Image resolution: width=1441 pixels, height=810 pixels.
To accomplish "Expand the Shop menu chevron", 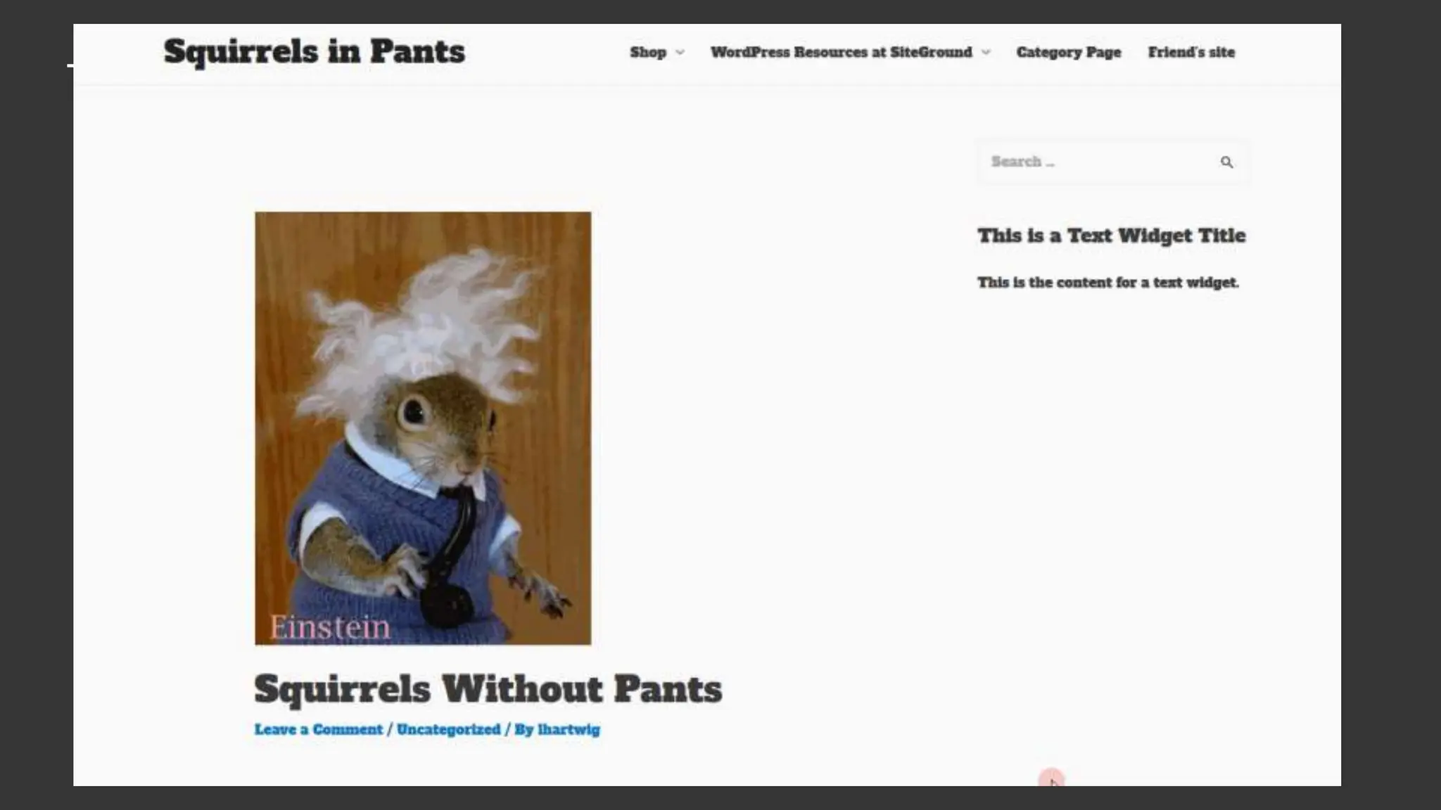I will tap(680, 53).
